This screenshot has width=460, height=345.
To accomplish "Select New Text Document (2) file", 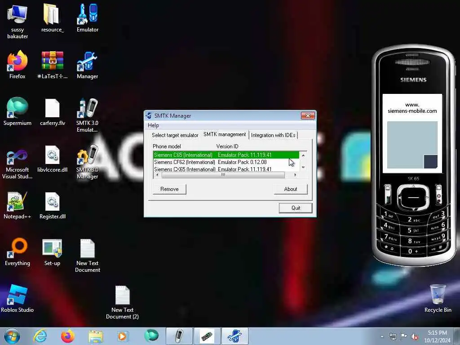I will coord(122,302).
